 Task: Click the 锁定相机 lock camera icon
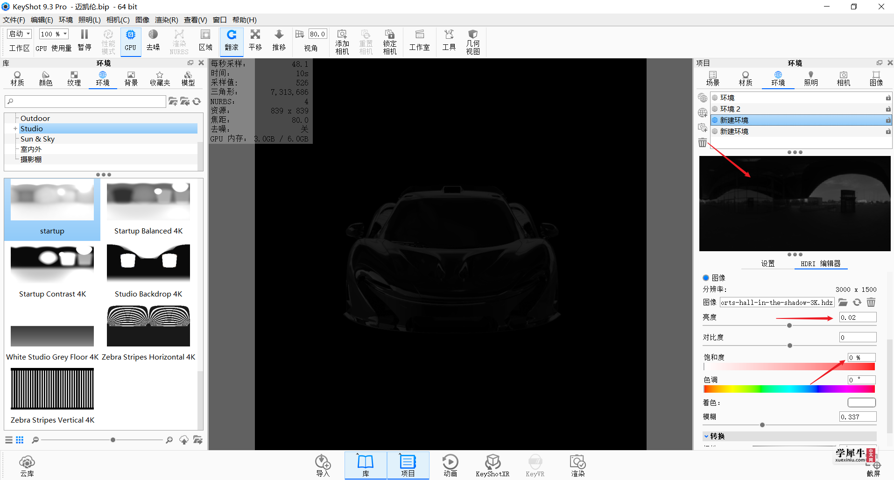tap(390, 42)
